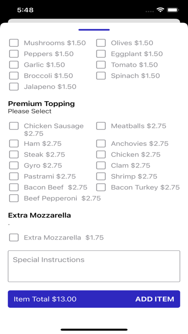Check the Beef Pepperoni $2.75 box
The height and width of the screenshot is (334, 188).
point(14,198)
